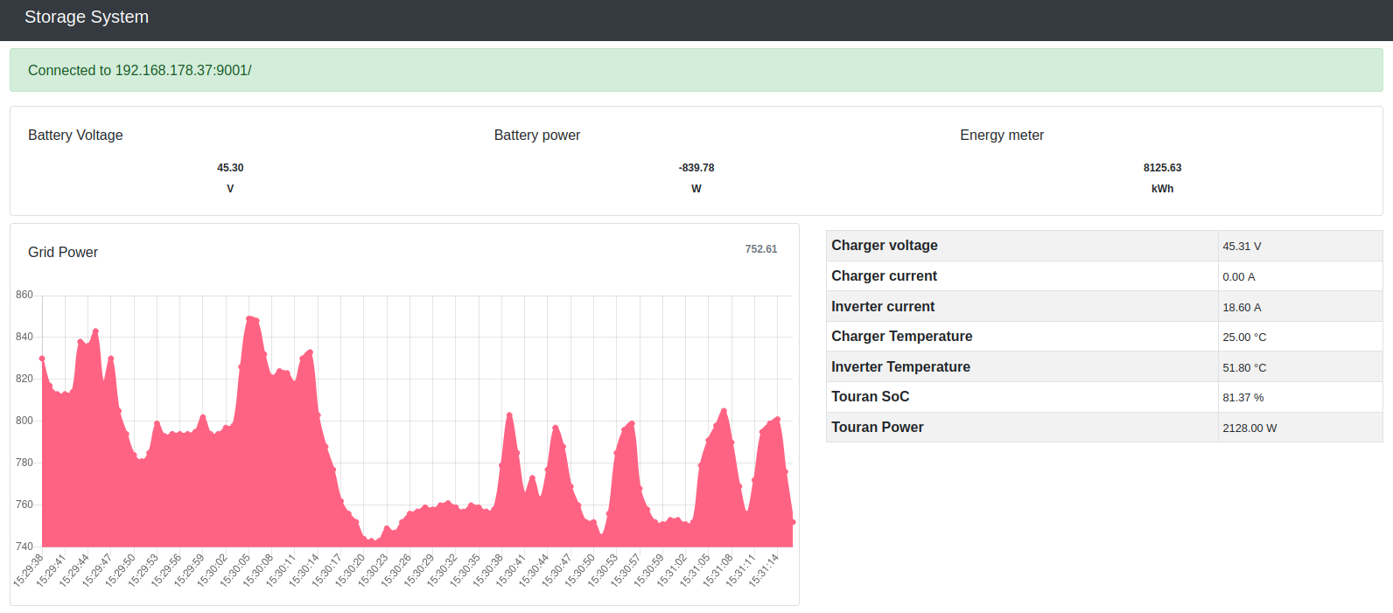The width and height of the screenshot is (1393, 613).
Task: Click the 8125.63 energy meter reading
Action: [1161, 168]
